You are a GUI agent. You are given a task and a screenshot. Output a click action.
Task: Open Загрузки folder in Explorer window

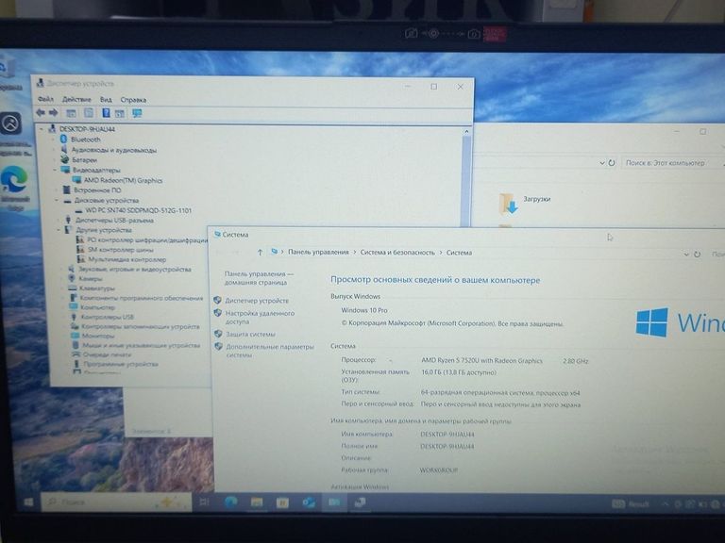pyautogui.click(x=526, y=203)
